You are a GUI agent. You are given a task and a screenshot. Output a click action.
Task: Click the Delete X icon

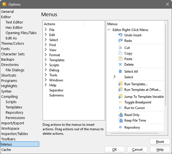tap(120, 64)
